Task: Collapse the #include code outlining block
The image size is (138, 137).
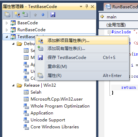Action: [x=109, y=32]
